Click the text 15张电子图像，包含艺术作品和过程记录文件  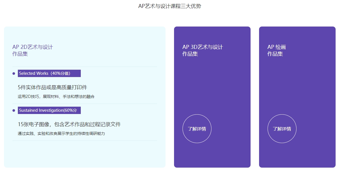point(69,124)
